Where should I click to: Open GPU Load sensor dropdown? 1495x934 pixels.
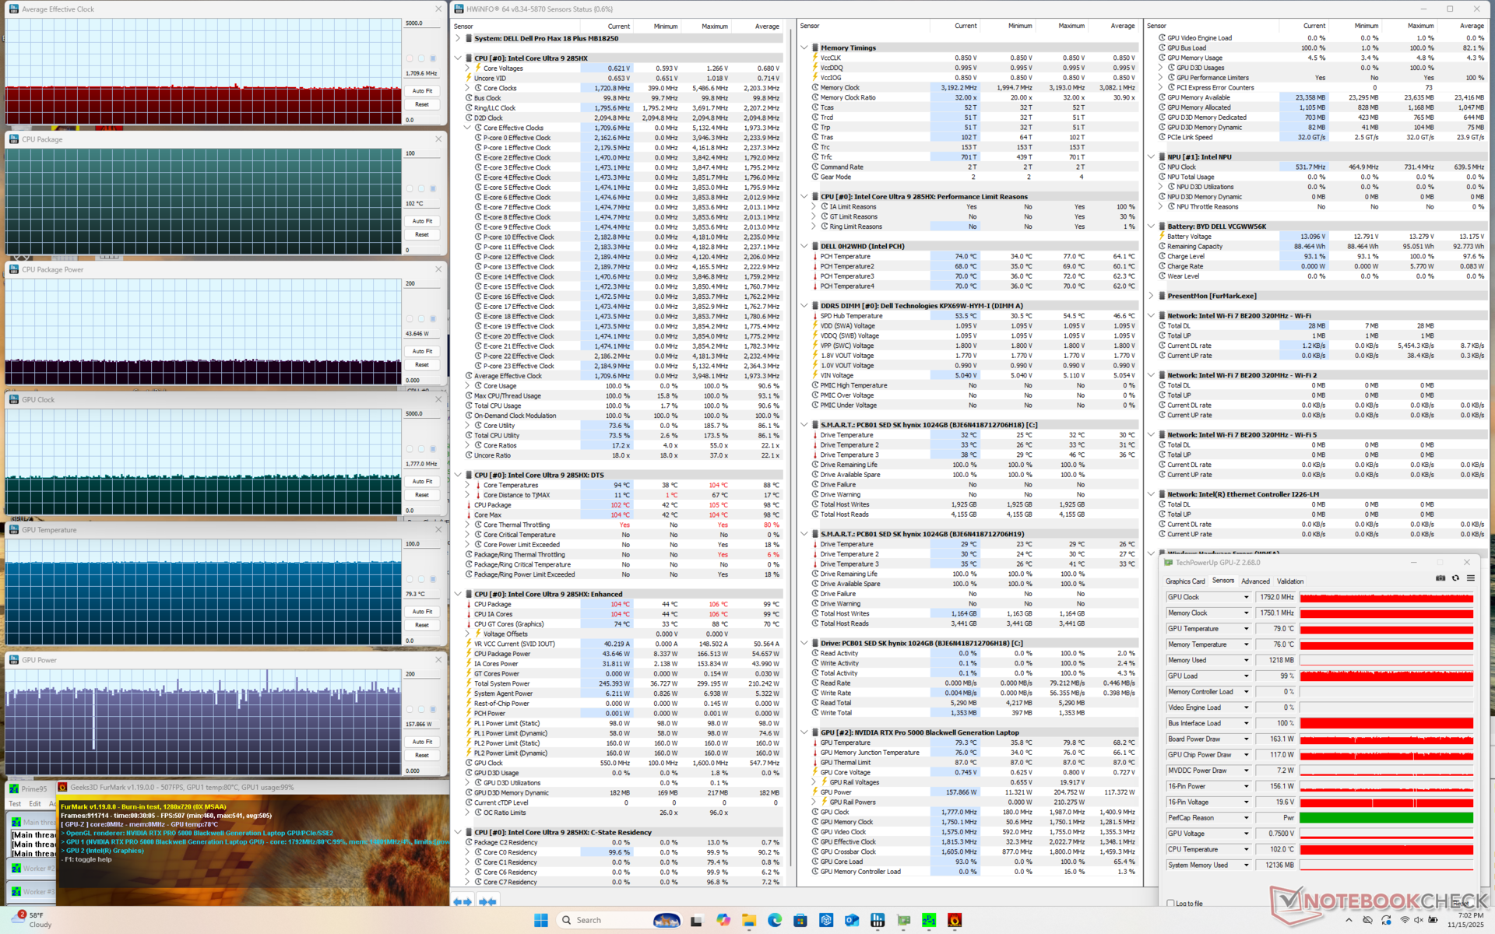(x=1246, y=676)
